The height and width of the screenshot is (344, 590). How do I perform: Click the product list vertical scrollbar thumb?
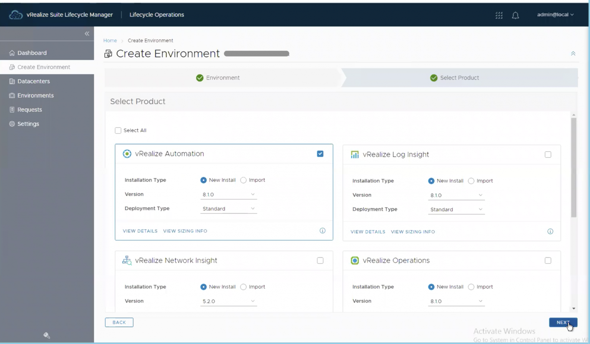(573, 168)
